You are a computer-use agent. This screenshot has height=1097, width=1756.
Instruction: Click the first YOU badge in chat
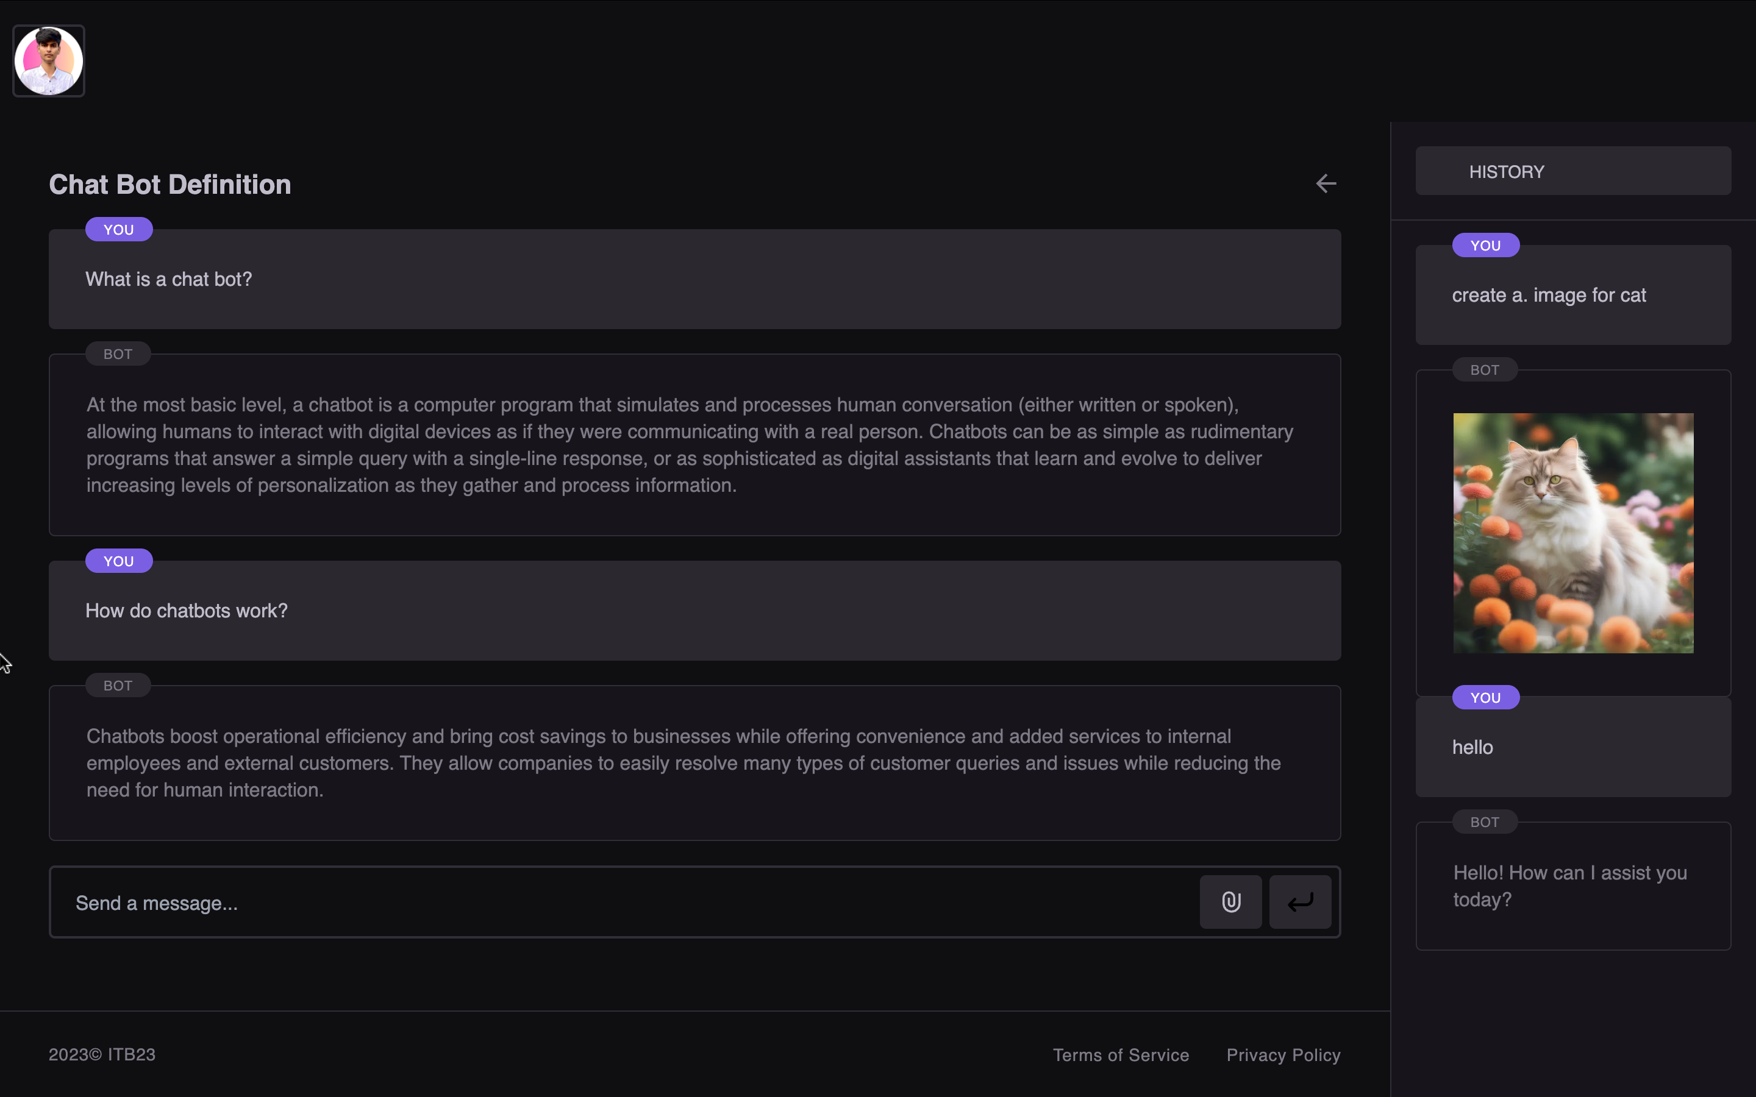pos(118,229)
